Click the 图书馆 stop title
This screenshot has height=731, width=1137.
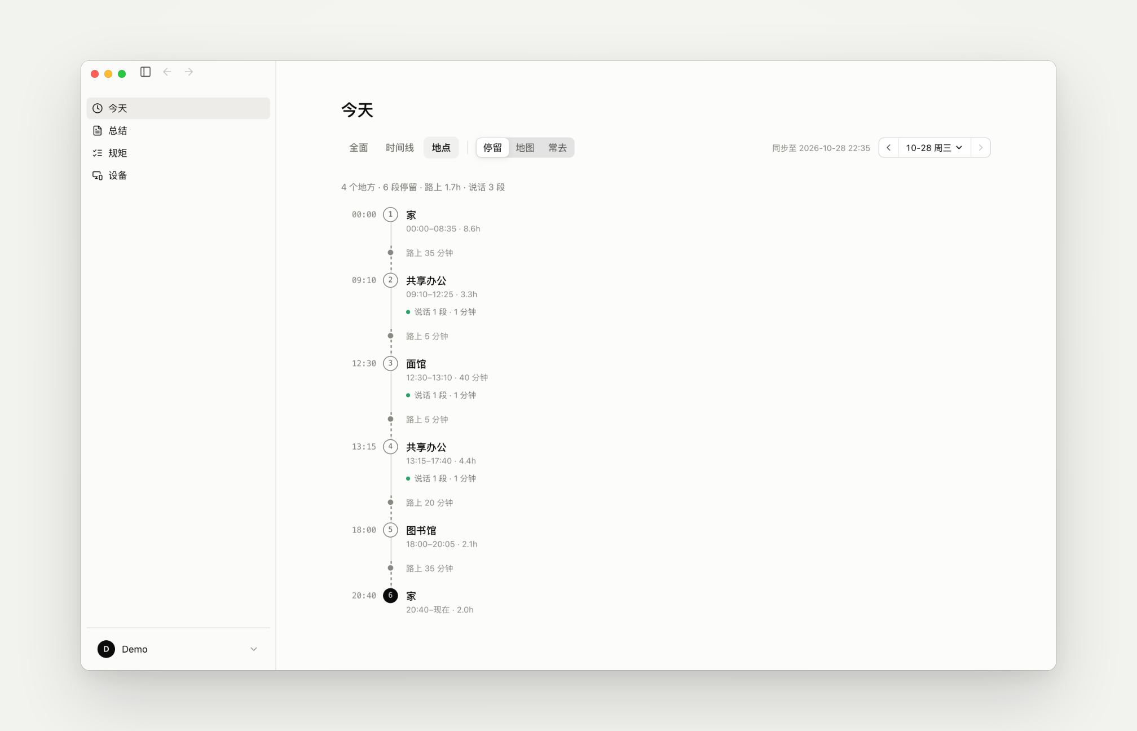click(421, 531)
